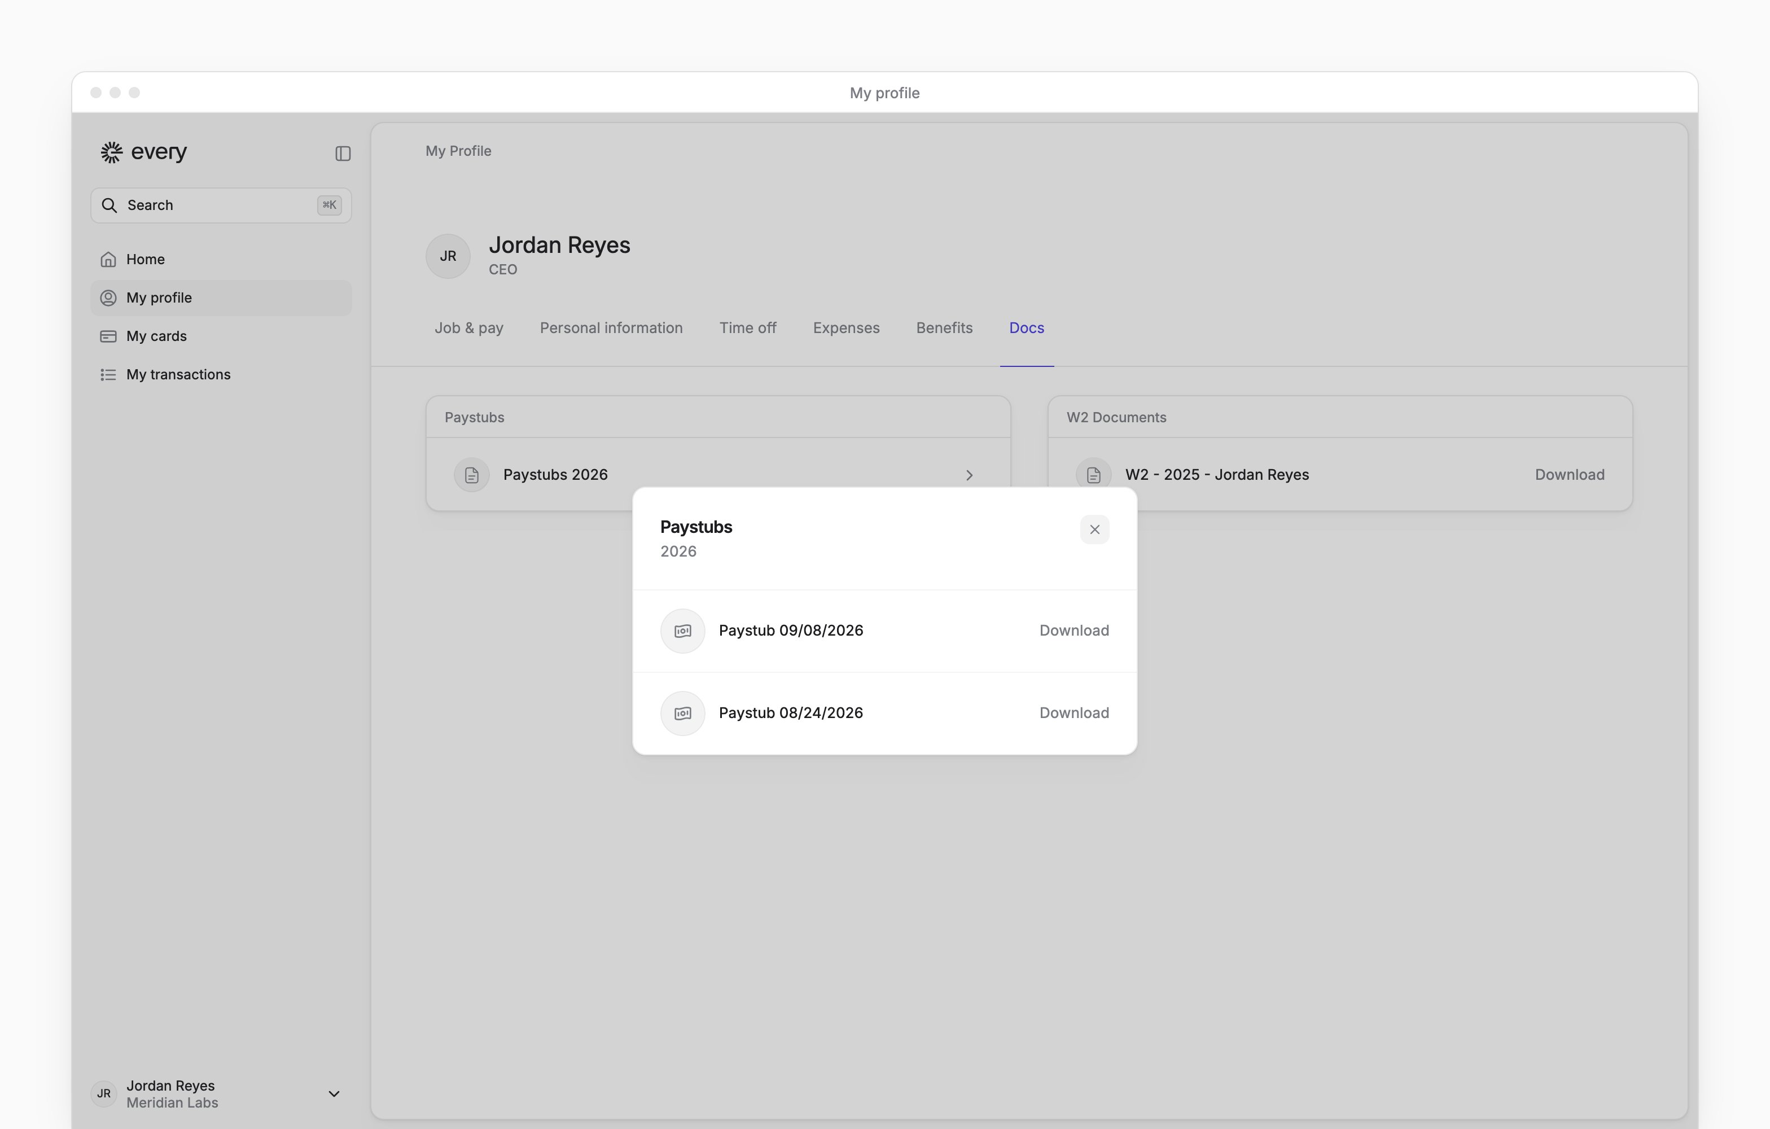Click the My profile person icon

[x=108, y=297]
